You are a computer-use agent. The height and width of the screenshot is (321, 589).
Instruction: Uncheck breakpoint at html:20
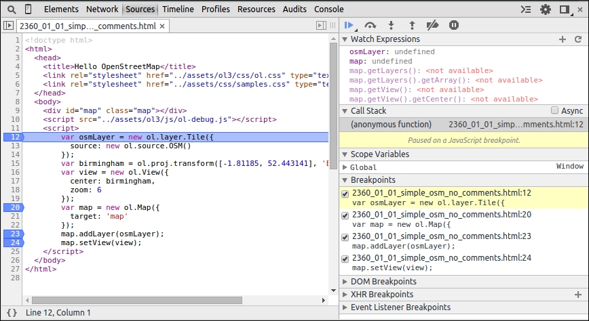coord(345,215)
